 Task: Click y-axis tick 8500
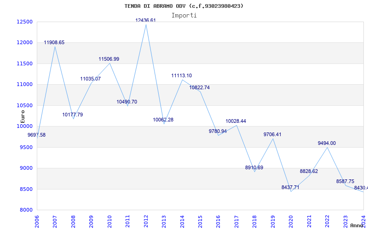[x=26, y=189]
